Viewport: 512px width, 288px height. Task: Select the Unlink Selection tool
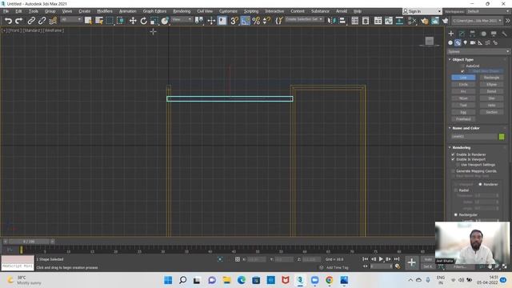42,21
